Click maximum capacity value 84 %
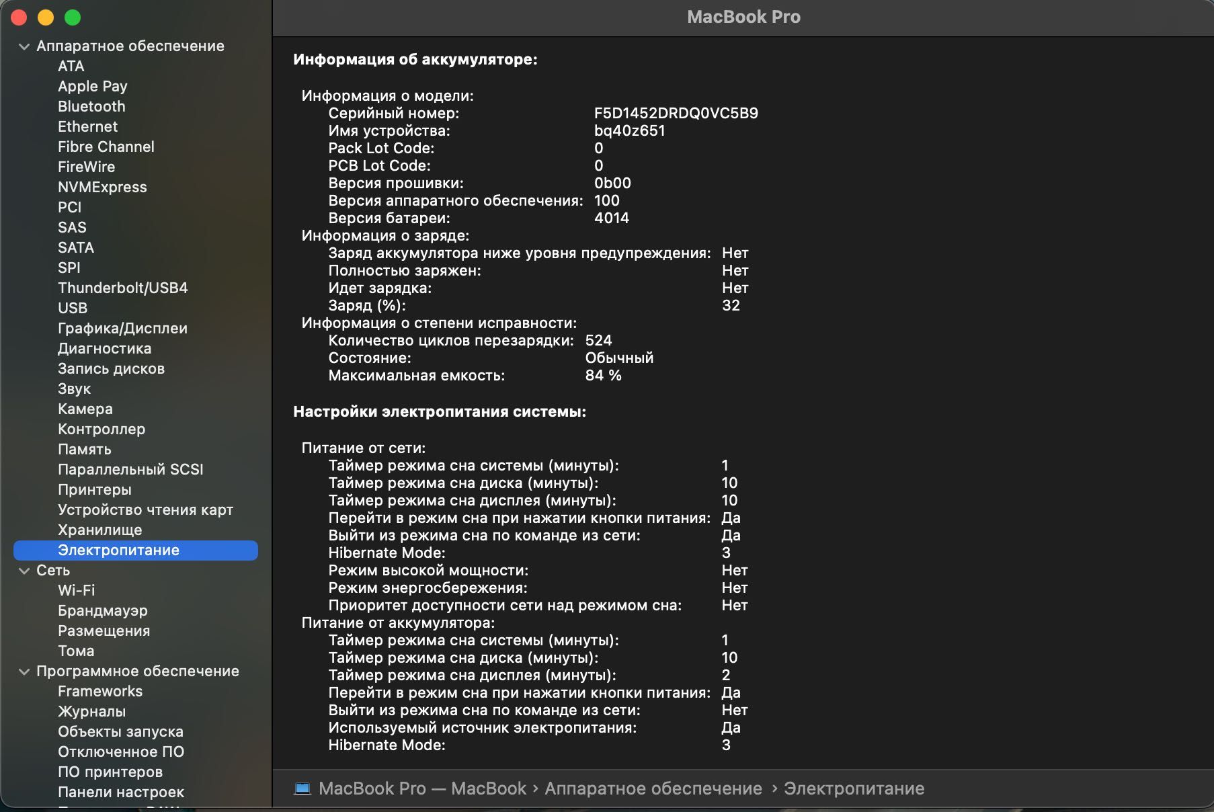The height and width of the screenshot is (812, 1214). pos(603,375)
